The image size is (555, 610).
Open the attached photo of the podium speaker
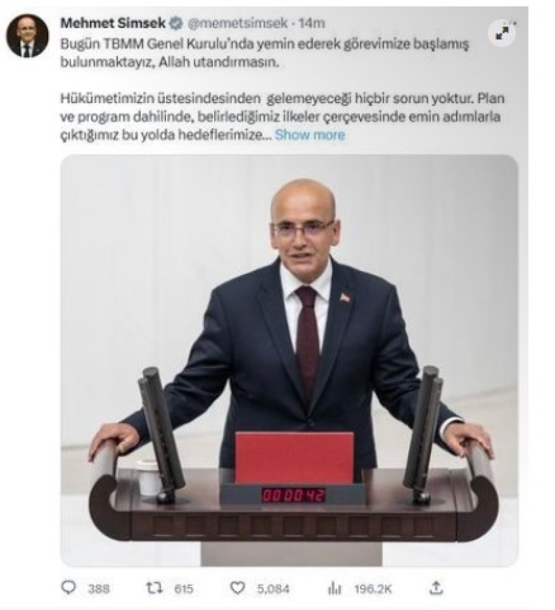289,361
